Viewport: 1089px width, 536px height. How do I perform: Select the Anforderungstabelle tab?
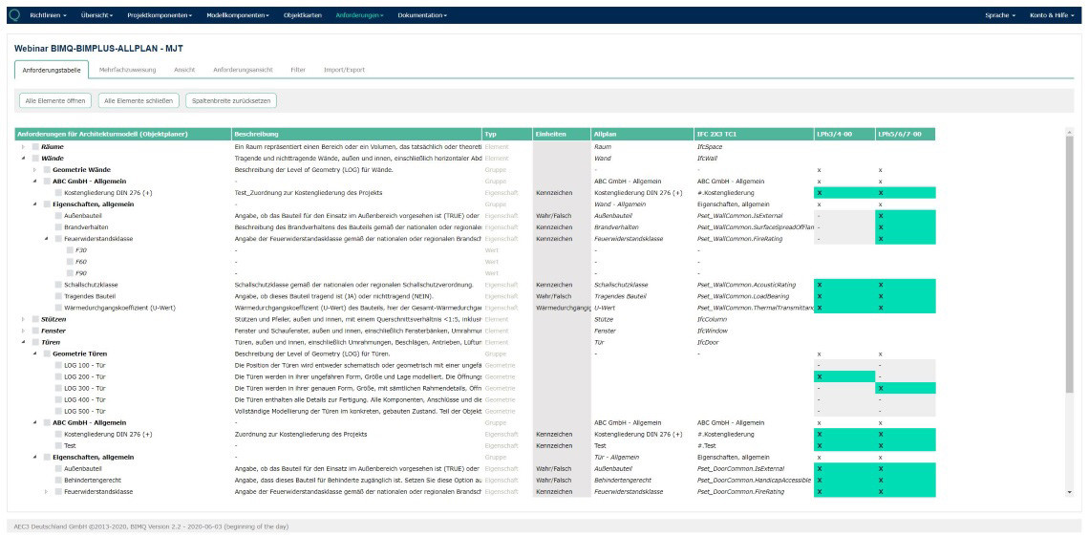tap(52, 70)
